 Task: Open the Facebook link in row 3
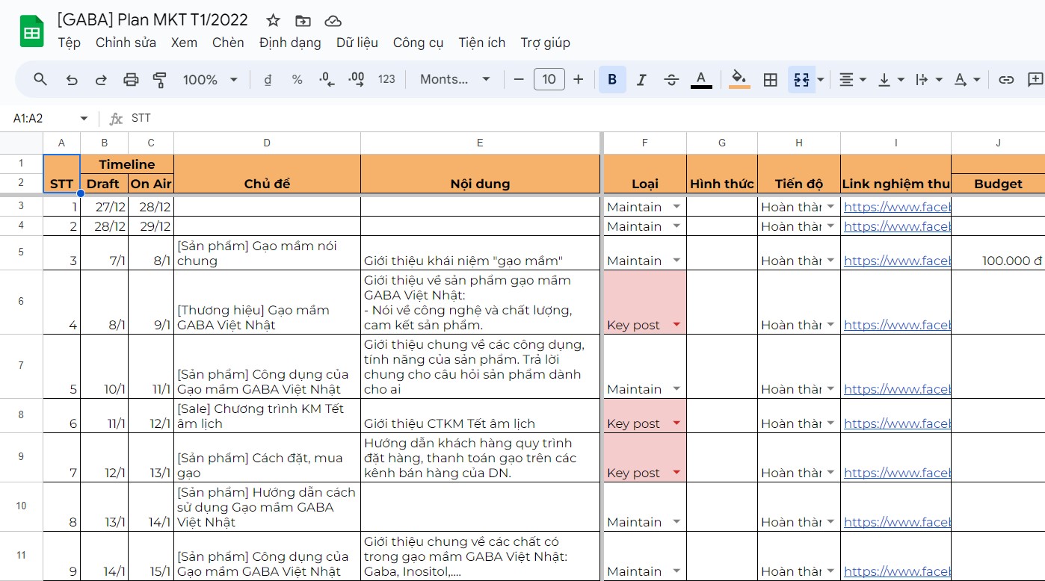click(896, 207)
